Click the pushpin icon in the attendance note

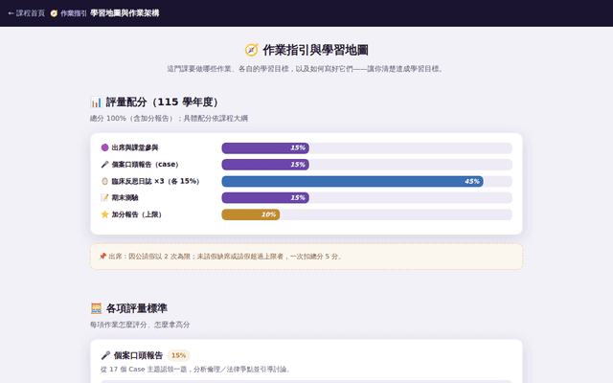click(102, 257)
